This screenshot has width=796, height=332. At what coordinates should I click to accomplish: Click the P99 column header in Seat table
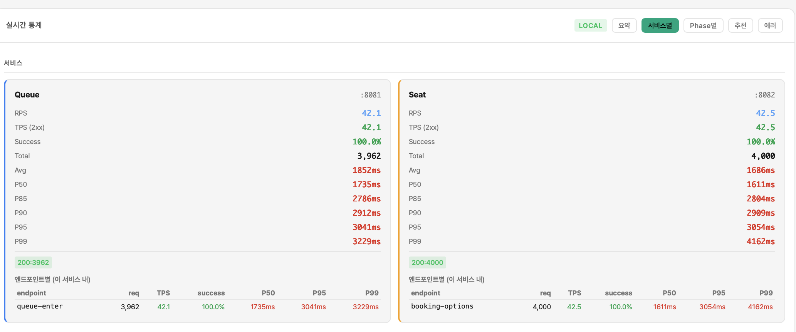[766, 293]
